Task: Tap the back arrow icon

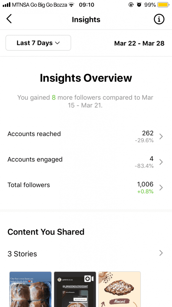Action: pyautogui.click(x=9, y=19)
